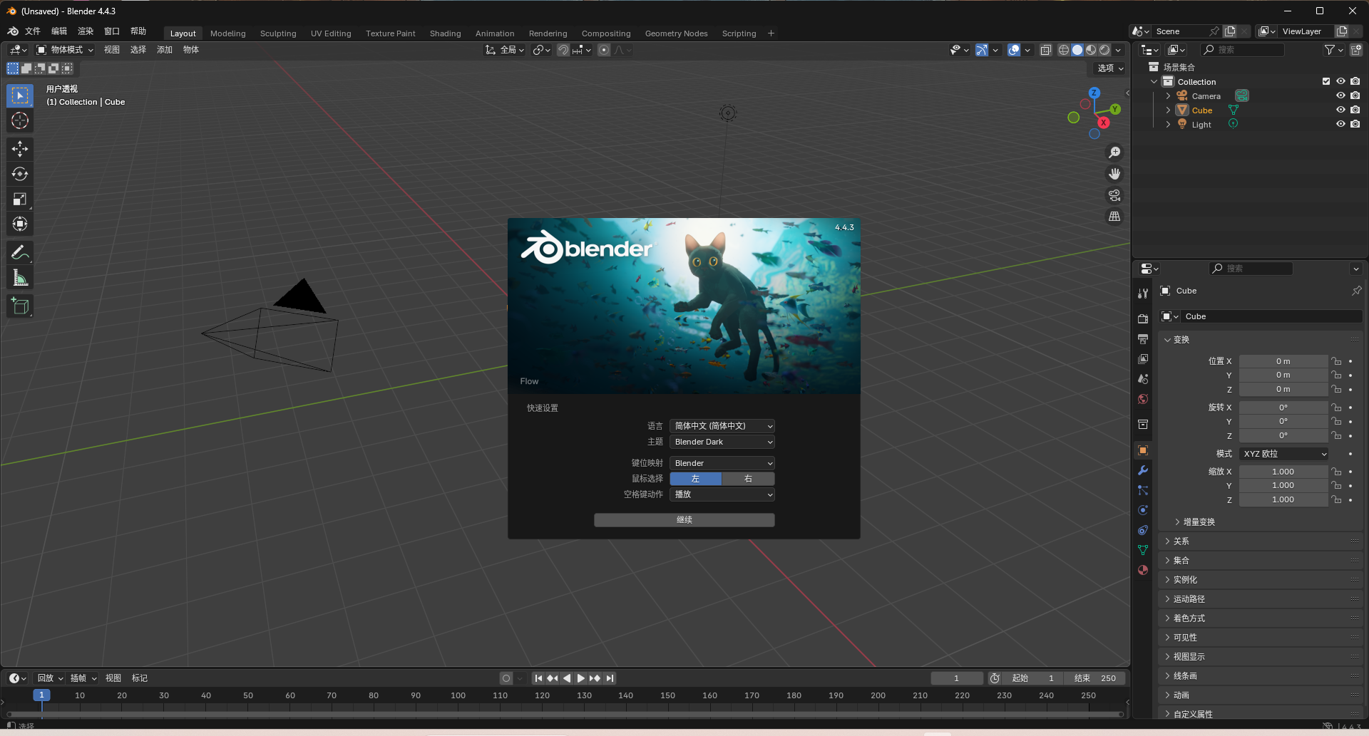Open the 主题 theme dropdown on splash screen
The width and height of the screenshot is (1369, 736).
(x=722, y=442)
